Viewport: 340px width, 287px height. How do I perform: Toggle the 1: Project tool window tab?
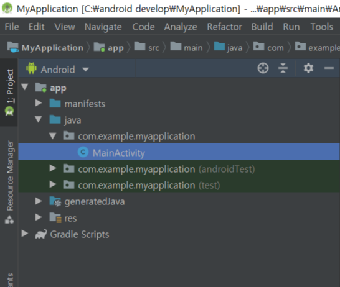pos(9,93)
